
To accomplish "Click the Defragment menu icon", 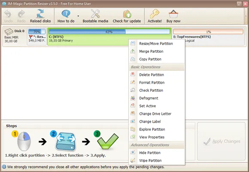I will pos(133,98).
